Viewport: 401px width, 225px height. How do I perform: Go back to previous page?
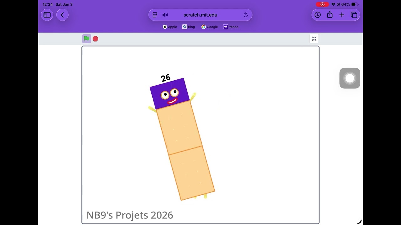(x=62, y=15)
